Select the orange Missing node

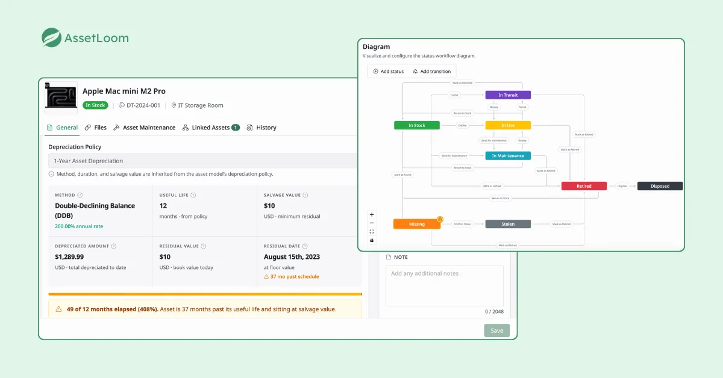click(416, 224)
